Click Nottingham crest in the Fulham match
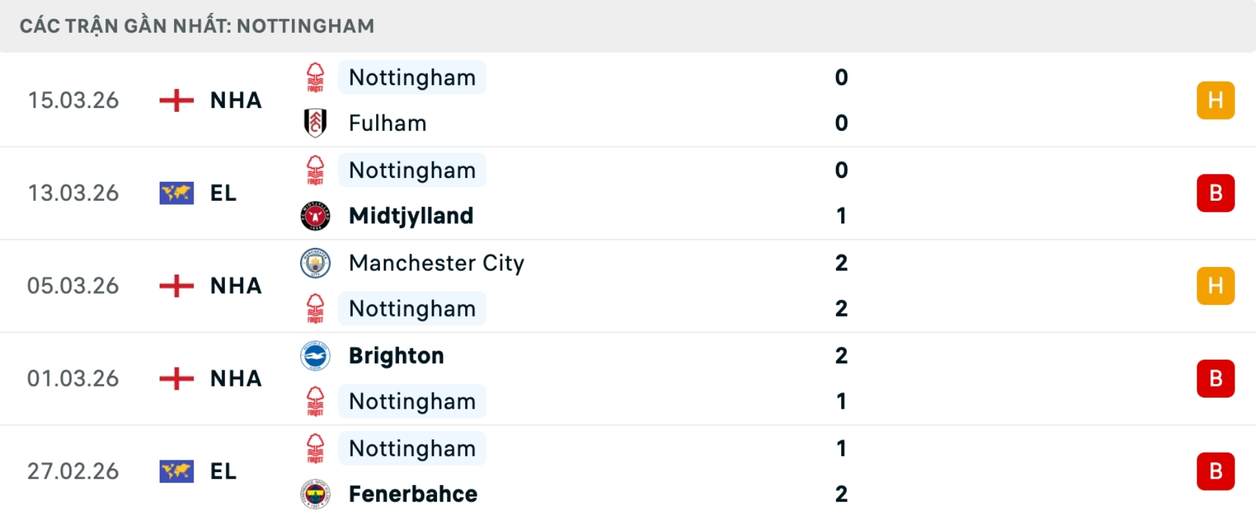 point(315,77)
